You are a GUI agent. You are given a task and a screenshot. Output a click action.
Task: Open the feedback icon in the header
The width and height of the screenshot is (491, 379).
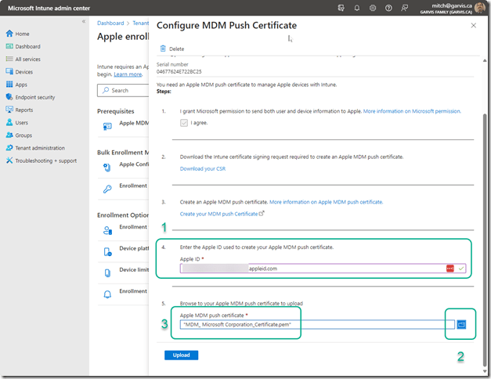[404, 8]
